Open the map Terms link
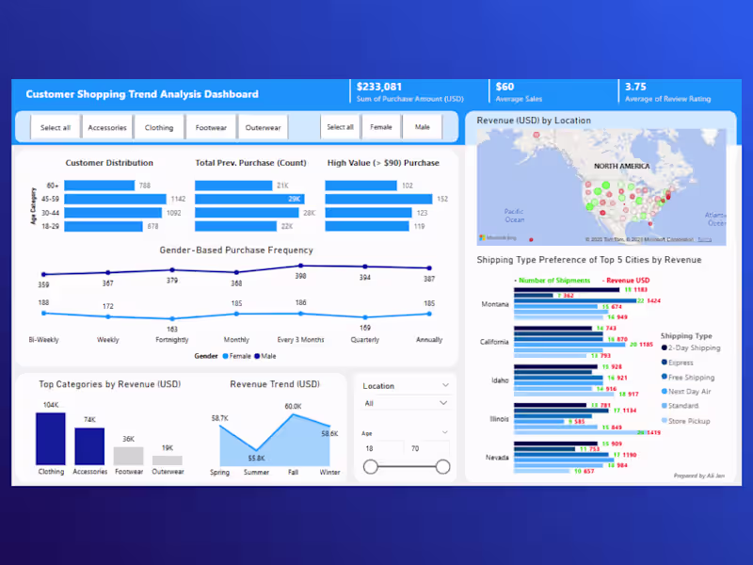This screenshot has width=753, height=565. 704,239
